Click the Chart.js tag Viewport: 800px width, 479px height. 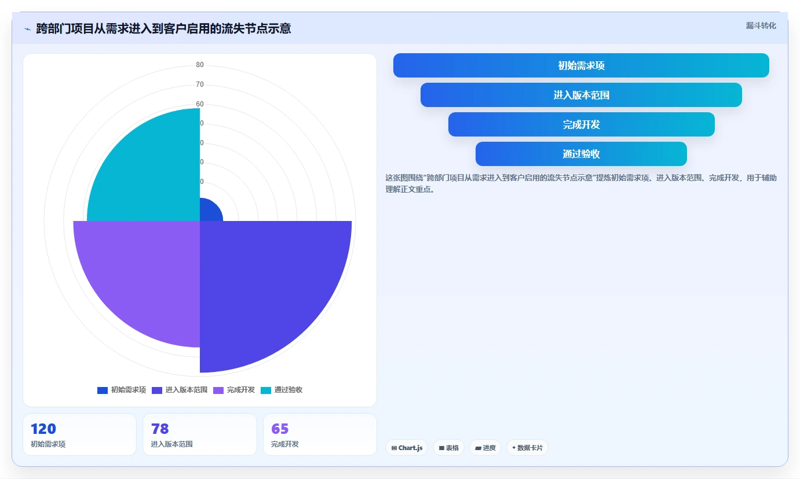click(x=407, y=448)
